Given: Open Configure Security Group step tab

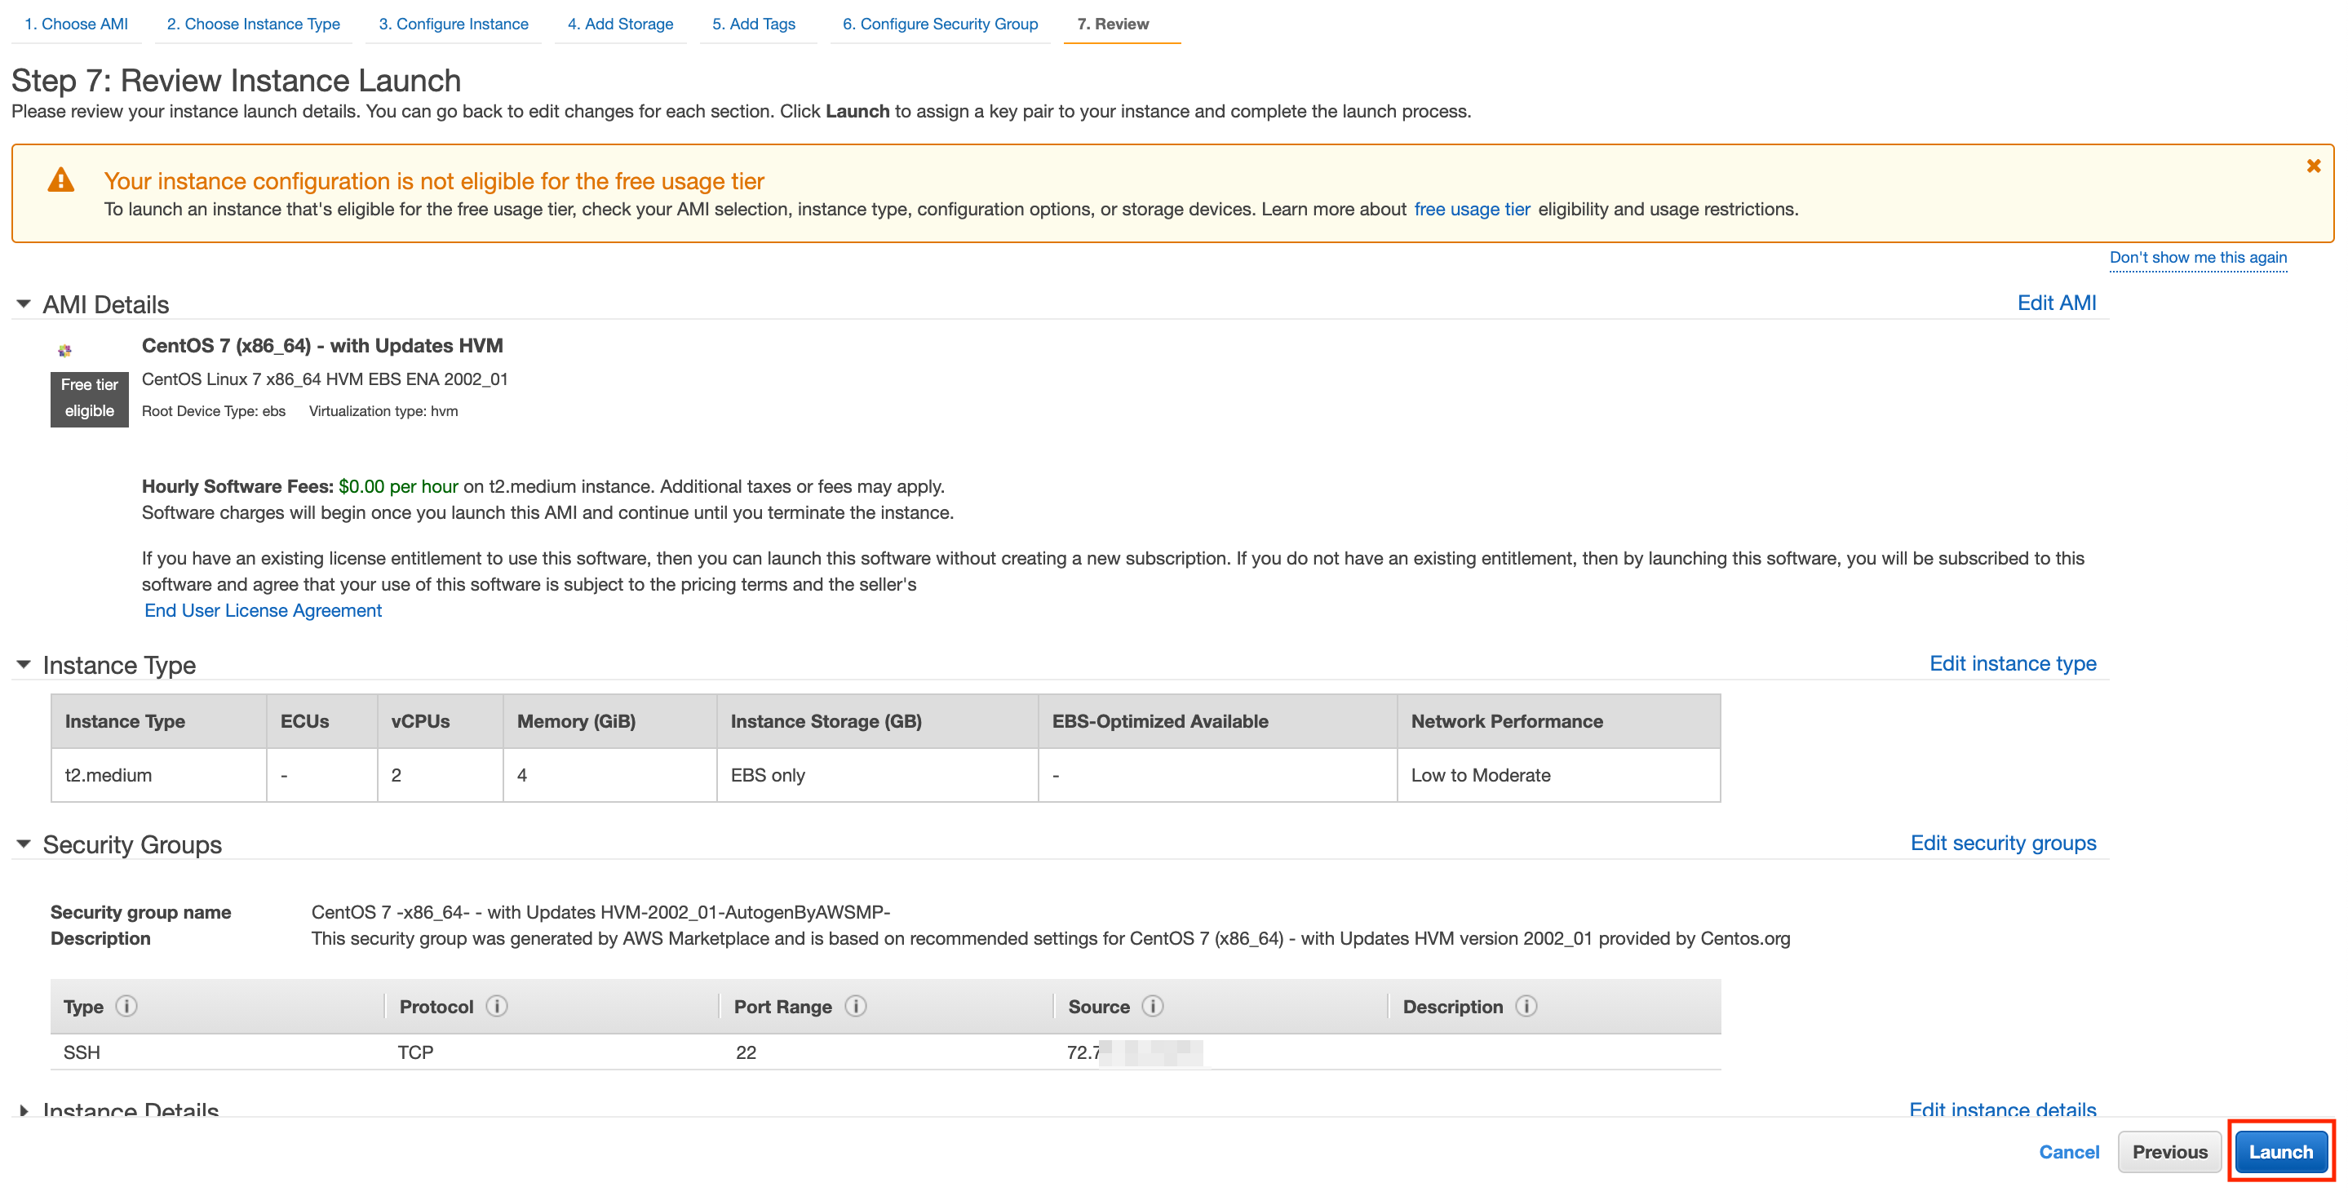Looking at the screenshot, I should (940, 24).
